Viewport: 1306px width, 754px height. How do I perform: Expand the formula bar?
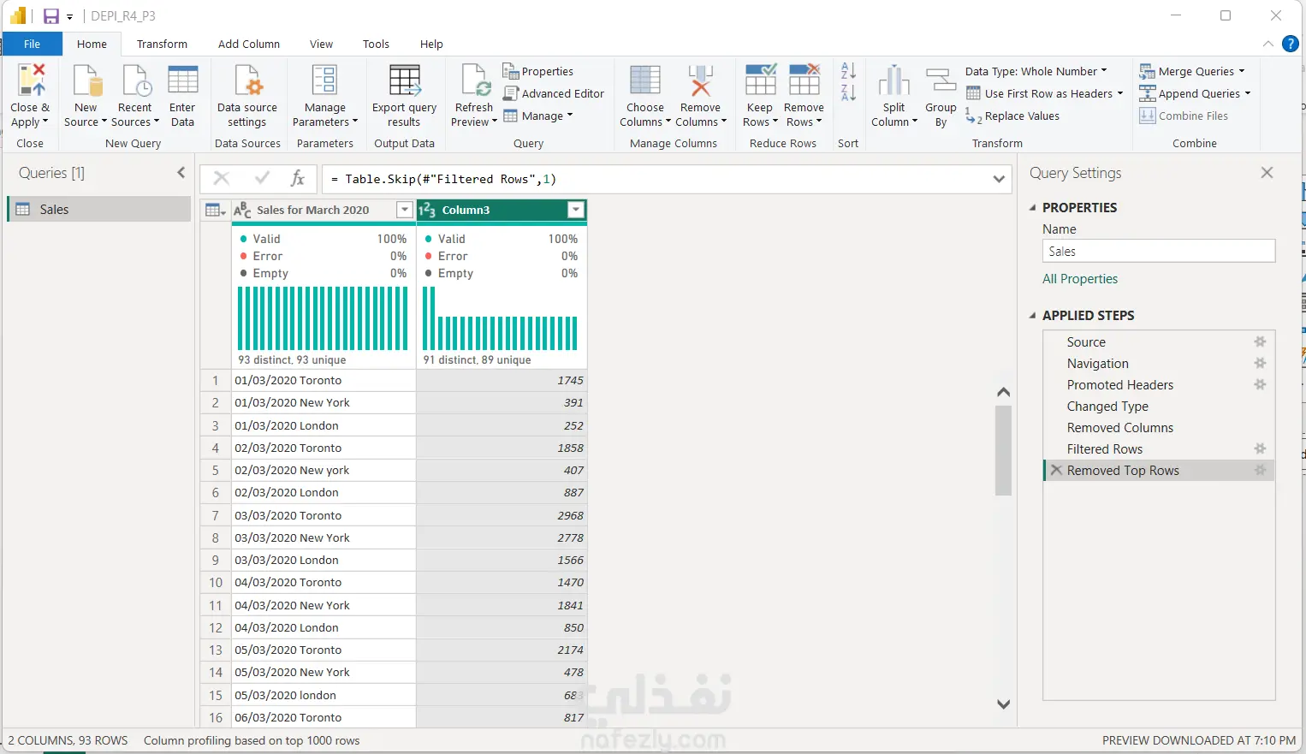pyautogui.click(x=999, y=179)
